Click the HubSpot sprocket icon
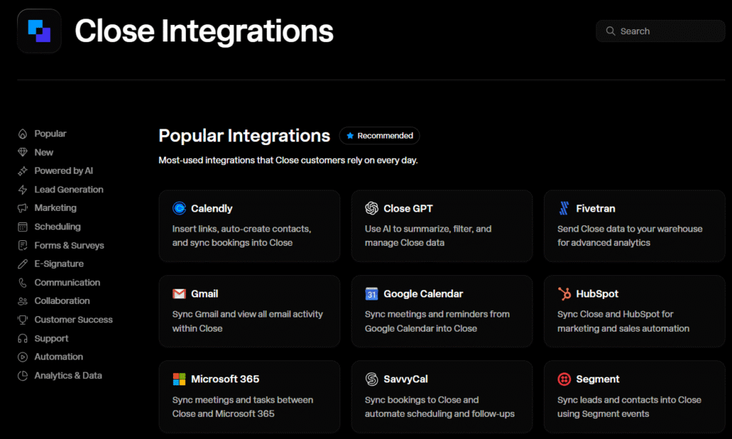The height and width of the screenshot is (439, 732). (x=564, y=294)
